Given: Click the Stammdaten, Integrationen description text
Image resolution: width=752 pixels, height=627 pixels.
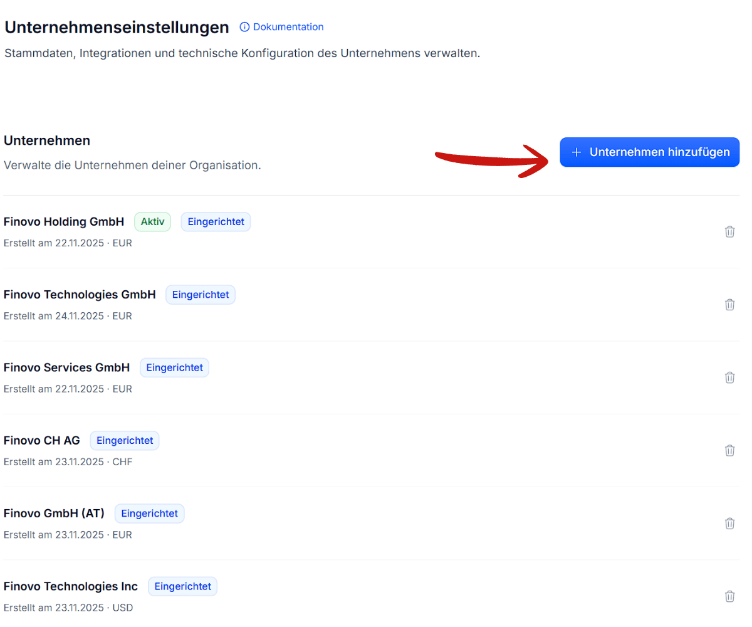Looking at the screenshot, I should point(242,53).
